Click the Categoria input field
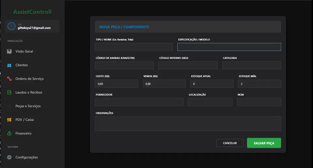This screenshot has width=313, height=168. pos(251,65)
